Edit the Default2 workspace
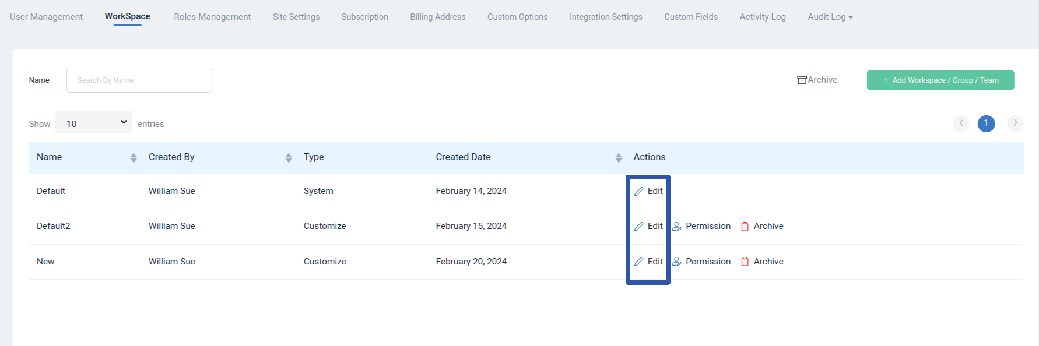The width and height of the screenshot is (1039, 346). click(648, 226)
